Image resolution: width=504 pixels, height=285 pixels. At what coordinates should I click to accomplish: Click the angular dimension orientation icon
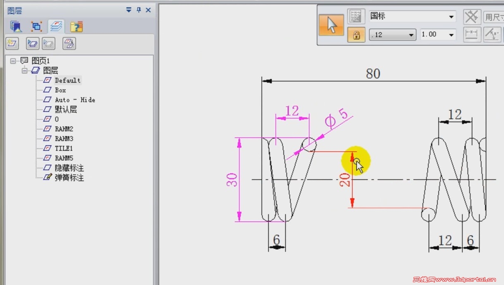coord(492,35)
